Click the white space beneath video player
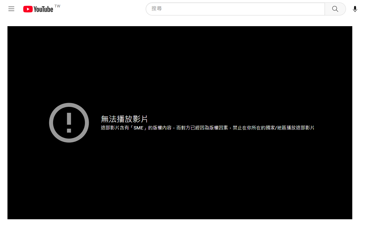365x230 pixels. click(180, 225)
